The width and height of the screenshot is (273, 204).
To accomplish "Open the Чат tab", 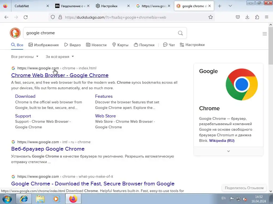I will tap(169, 45).
